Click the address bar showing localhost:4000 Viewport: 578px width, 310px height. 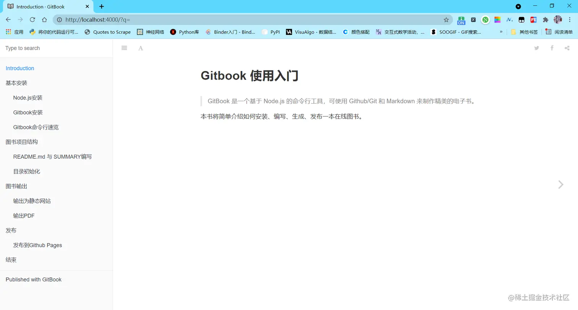click(252, 19)
